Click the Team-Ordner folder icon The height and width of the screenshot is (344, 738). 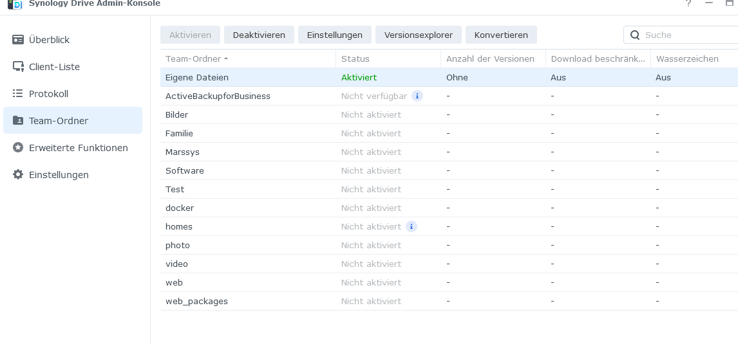18,120
